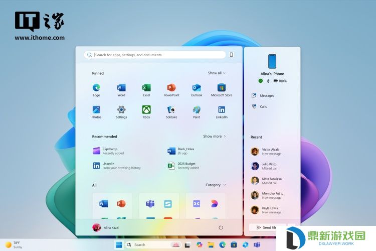376x251 pixels.
Task: Launch the Paint app
Action: pyautogui.click(x=197, y=112)
